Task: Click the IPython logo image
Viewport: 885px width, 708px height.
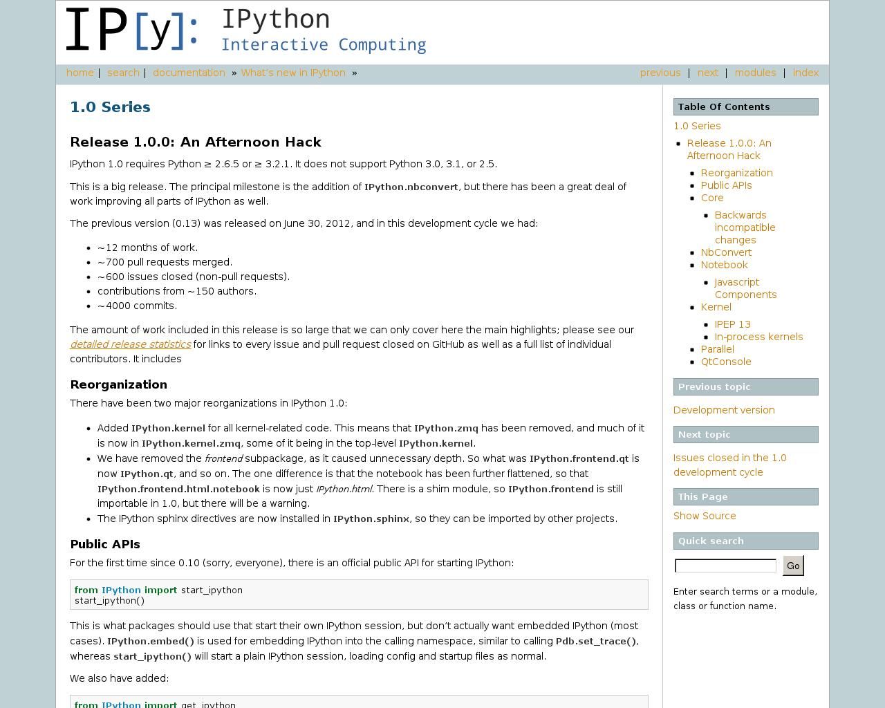Action: pos(246,30)
